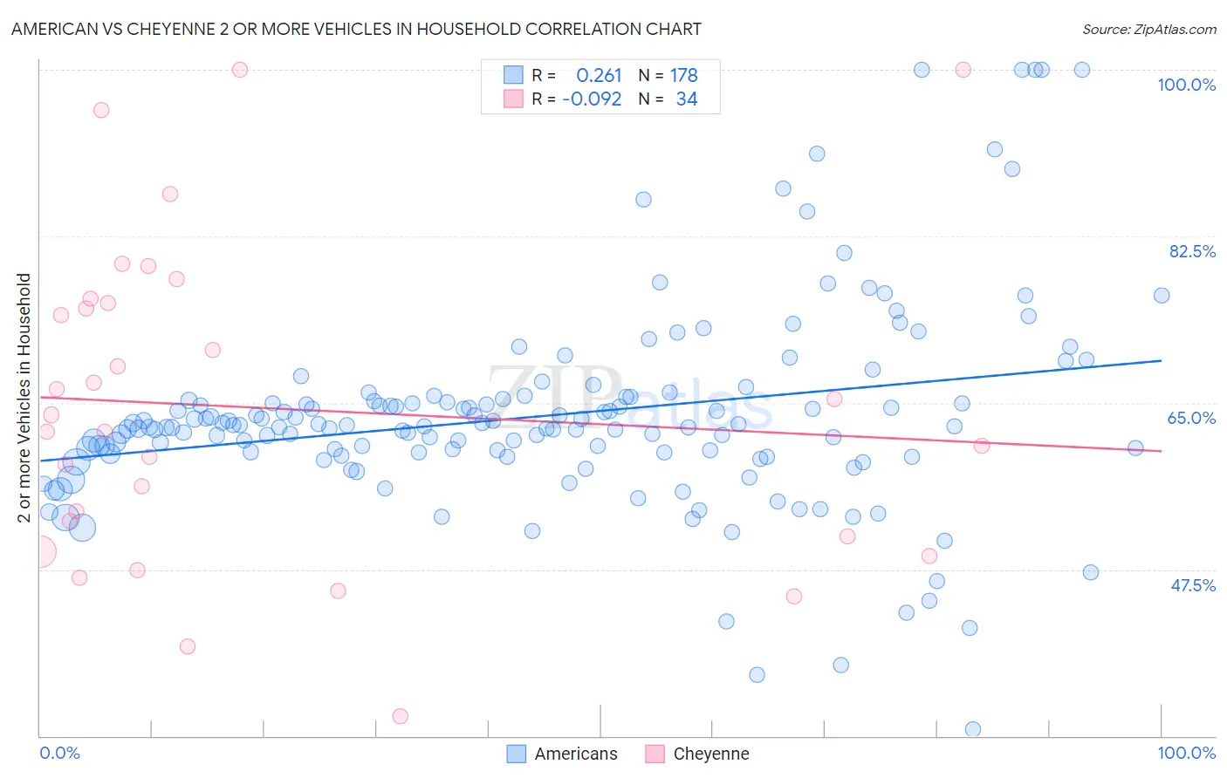The width and height of the screenshot is (1227, 778).
Task: Click the ZIPatlas watermark in chart center
Action: [x=630, y=397]
